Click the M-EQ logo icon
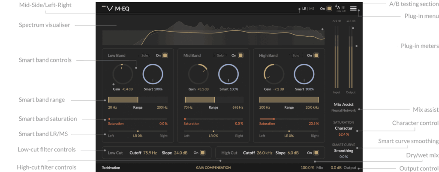Viewport: 439px width, 172px height. point(108,8)
